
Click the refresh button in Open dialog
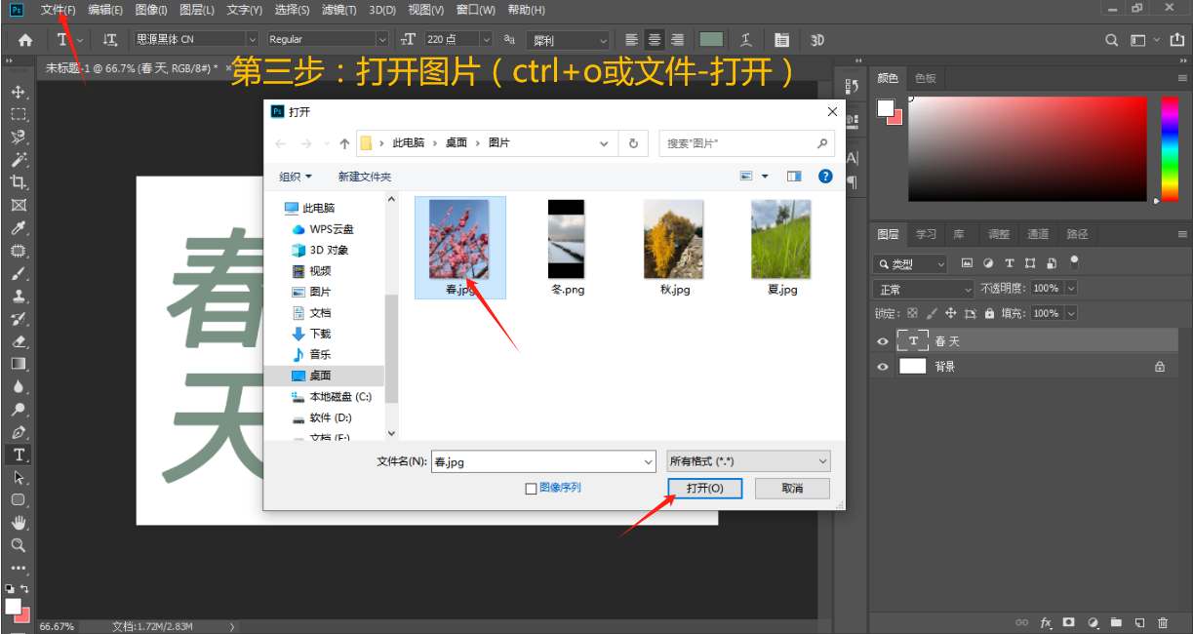click(633, 142)
